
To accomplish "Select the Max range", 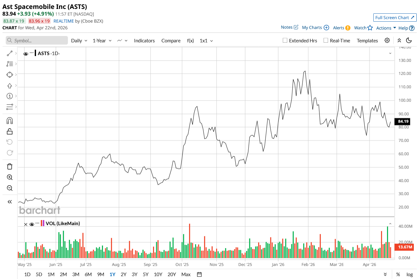I will pos(186,274).
